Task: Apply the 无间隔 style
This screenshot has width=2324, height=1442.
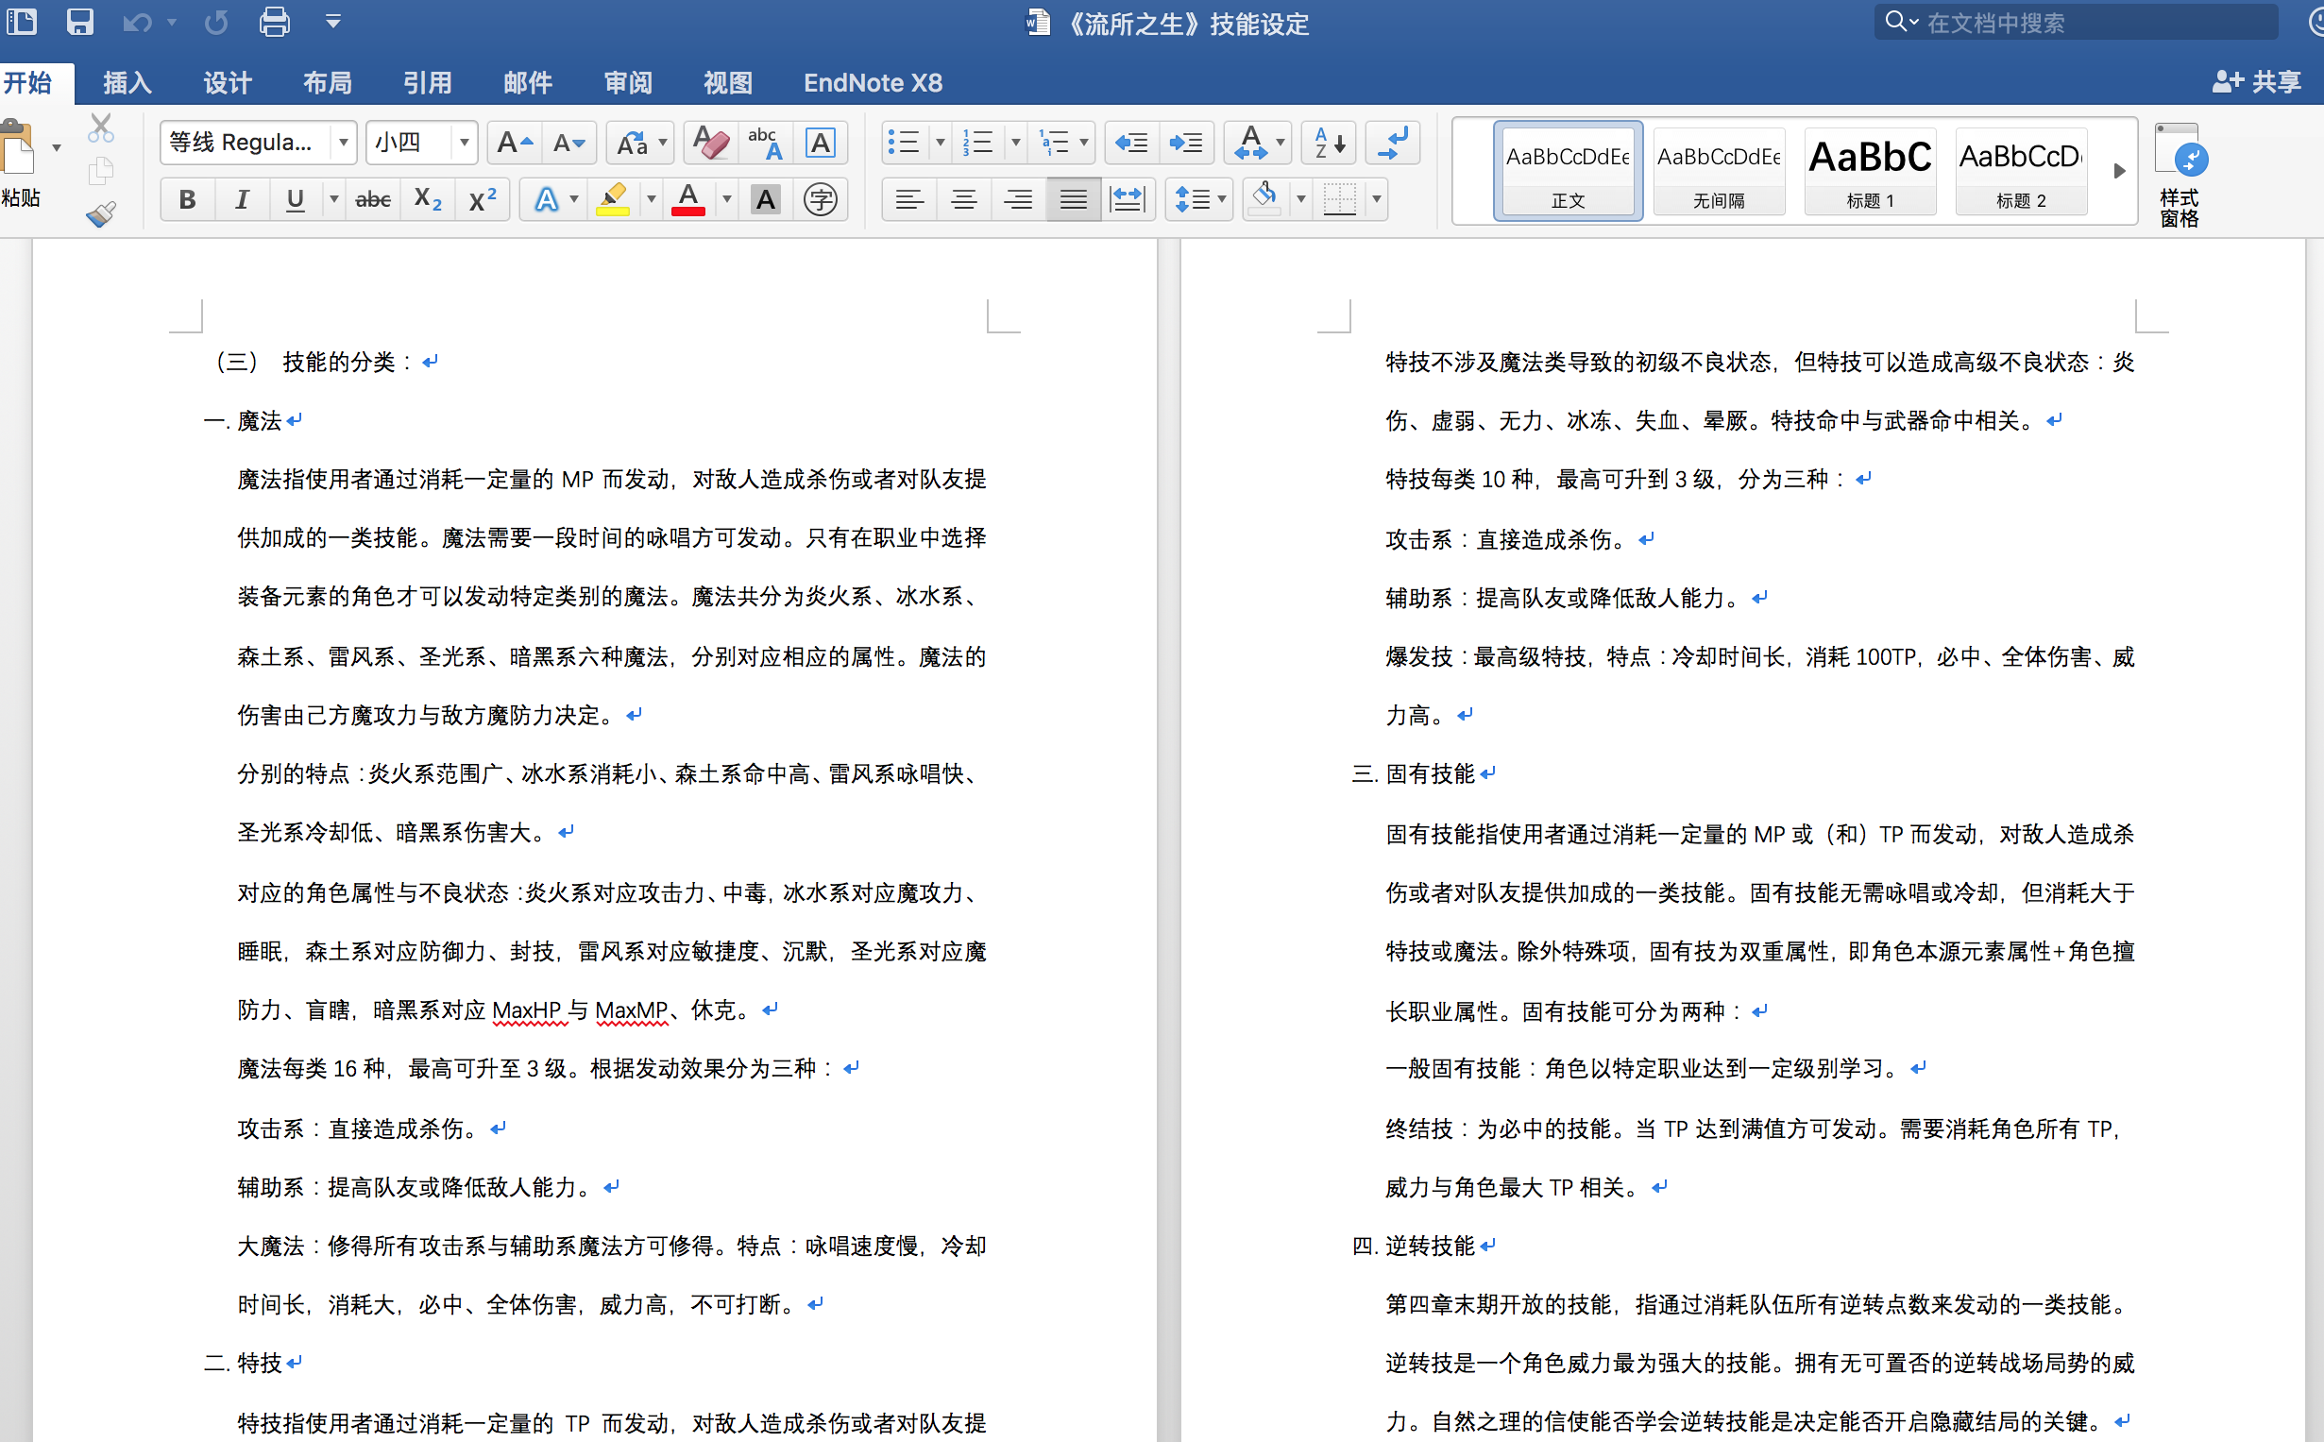Action: pyautogui.click(x=1719, y=172)
